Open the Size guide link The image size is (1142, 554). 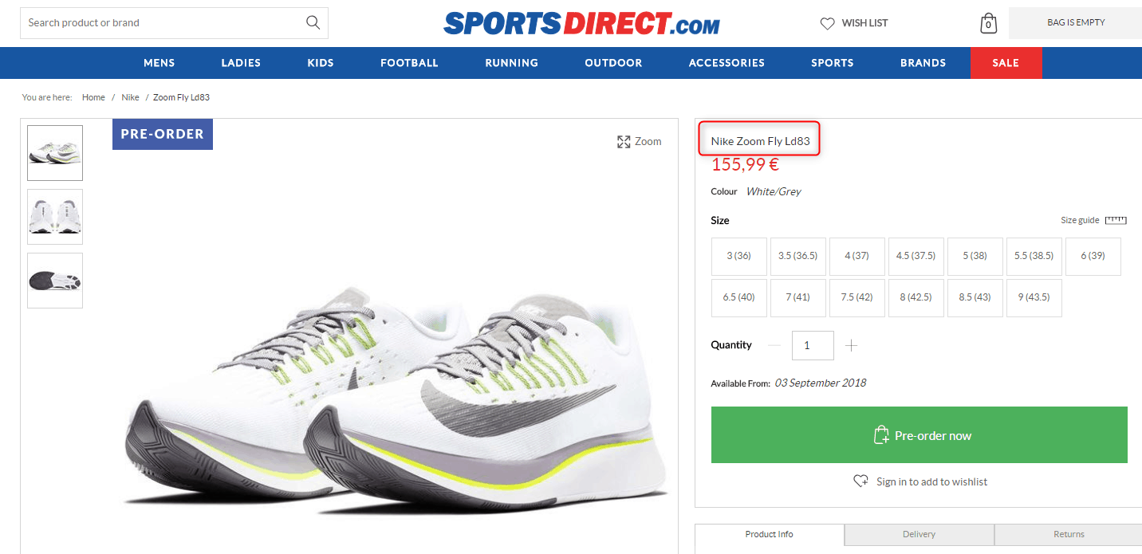pos(1080,220)
